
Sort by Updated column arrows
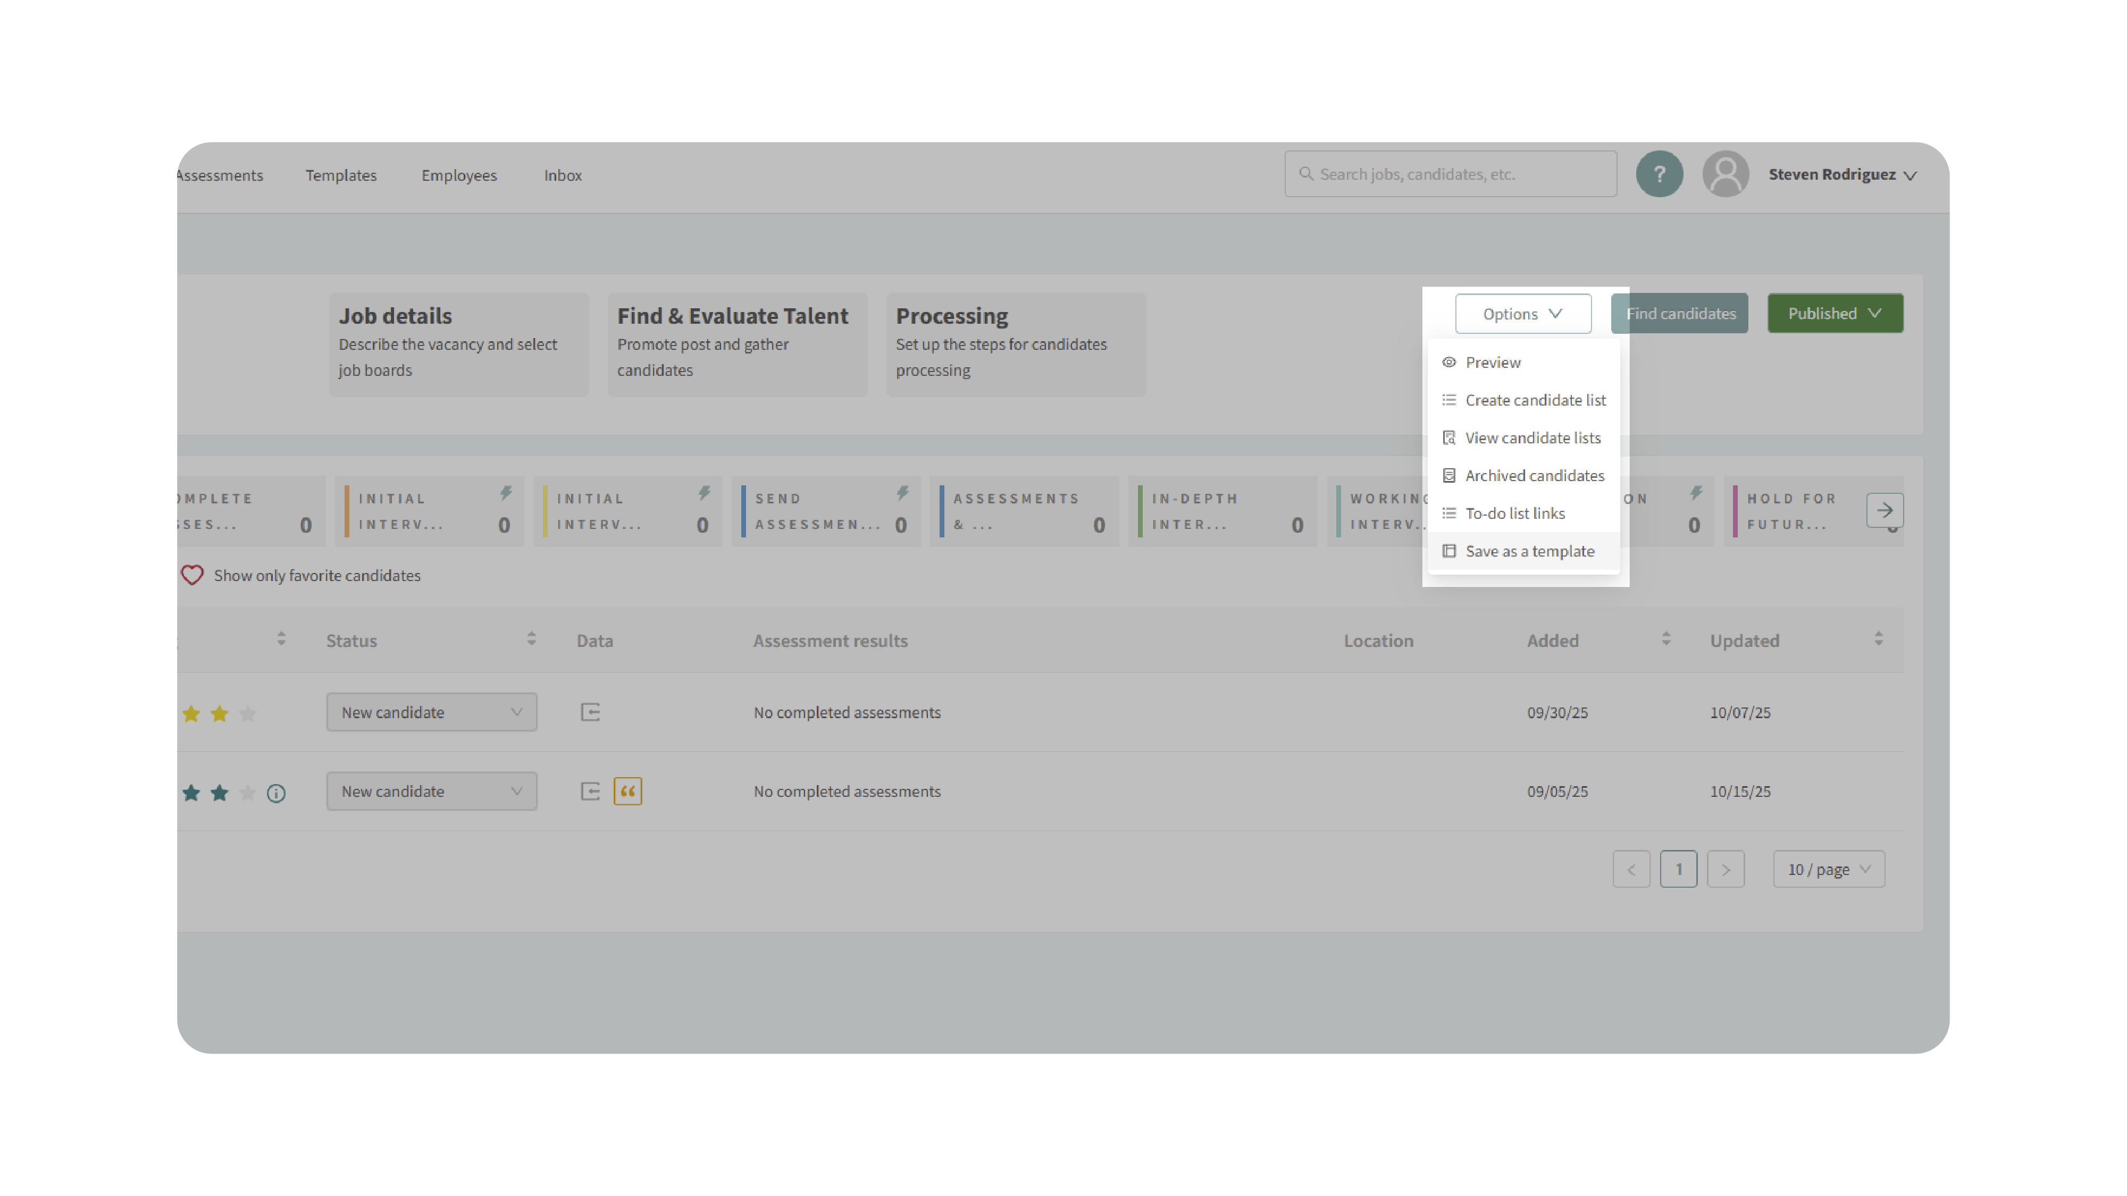coord(1879,639)
